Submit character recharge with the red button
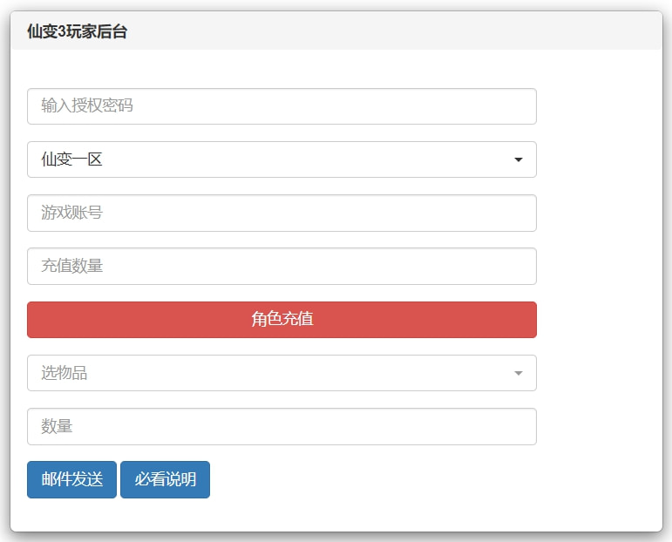This screenshot has height=542, width=672. tap(282, 319)
